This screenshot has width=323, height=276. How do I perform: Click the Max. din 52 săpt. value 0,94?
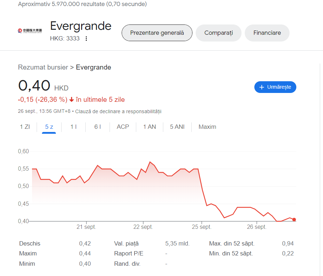tap(288, 244)
